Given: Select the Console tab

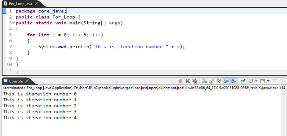Looking at the screenshot, I should coord(16,81).
